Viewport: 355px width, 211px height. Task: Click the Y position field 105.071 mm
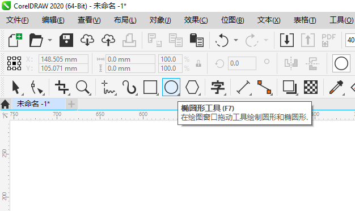(64, 68)
